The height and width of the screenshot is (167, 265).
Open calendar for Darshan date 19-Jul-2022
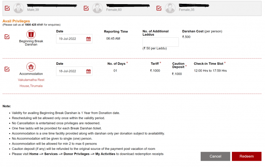click(88, 39)
